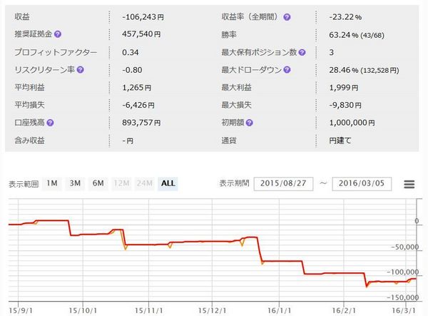Screen dimensions: 428x316
Task: Click the 16/1/1 axis label
Action: pyautogui.click(x=279, y=310)
